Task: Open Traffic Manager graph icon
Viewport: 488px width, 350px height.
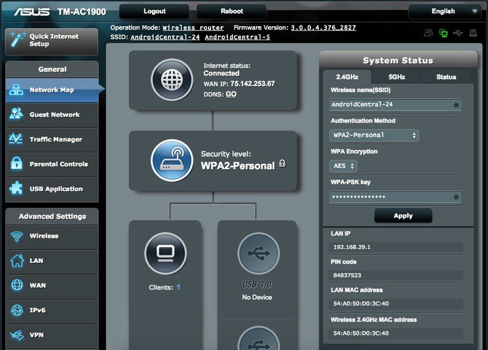Action: [16, 139]
